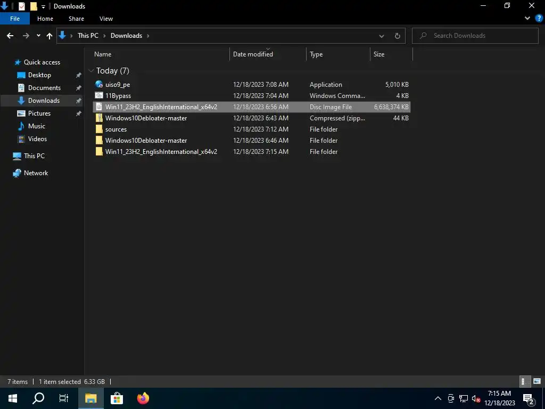Click the Back navigation arrow
This screenshot has width=545, height=409.
(x=10, y=36)
